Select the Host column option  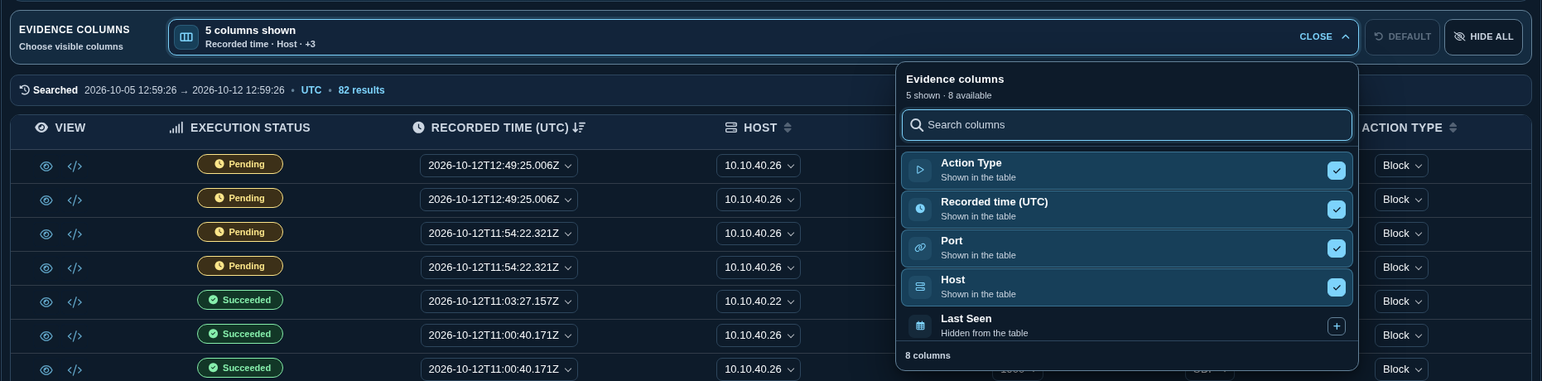point(1127,287)
